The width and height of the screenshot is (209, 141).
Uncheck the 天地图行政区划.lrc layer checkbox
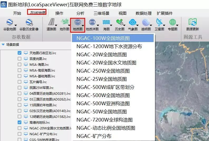pos(20,53)
